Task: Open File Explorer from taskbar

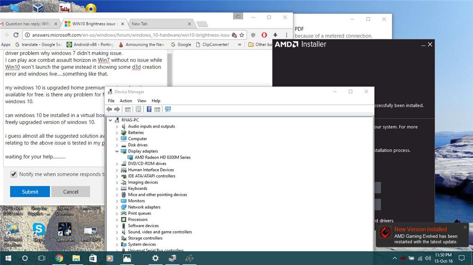Action: pyautogui.click(x=76, y=258)
